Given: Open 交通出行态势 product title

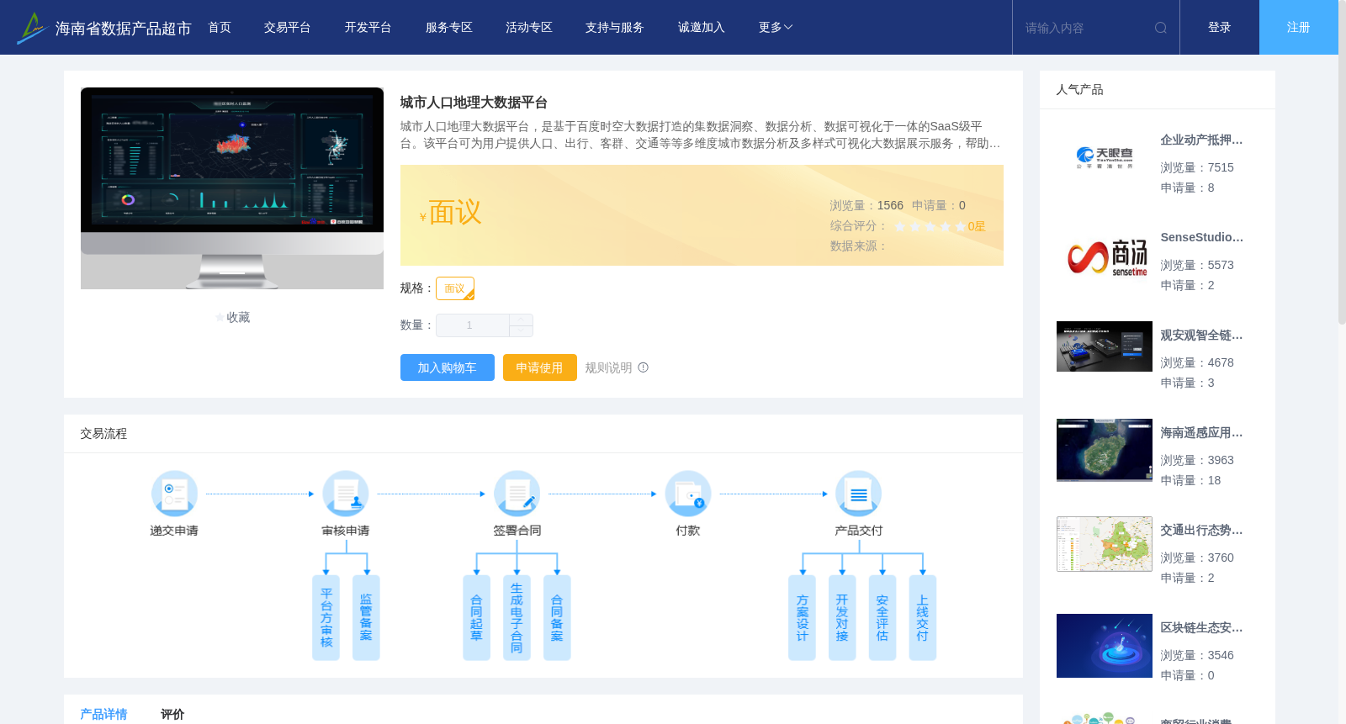Looking at the screenshot, I should (x=1201, y=531).
